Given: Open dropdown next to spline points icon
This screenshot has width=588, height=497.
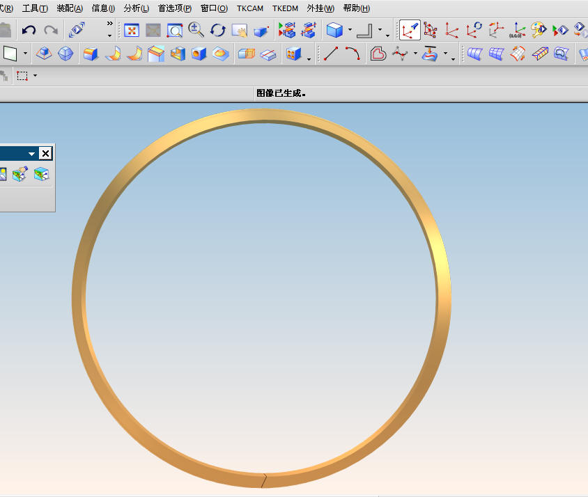Looking at the screenshot, I should pyautogui.click(x=415, y=53).
